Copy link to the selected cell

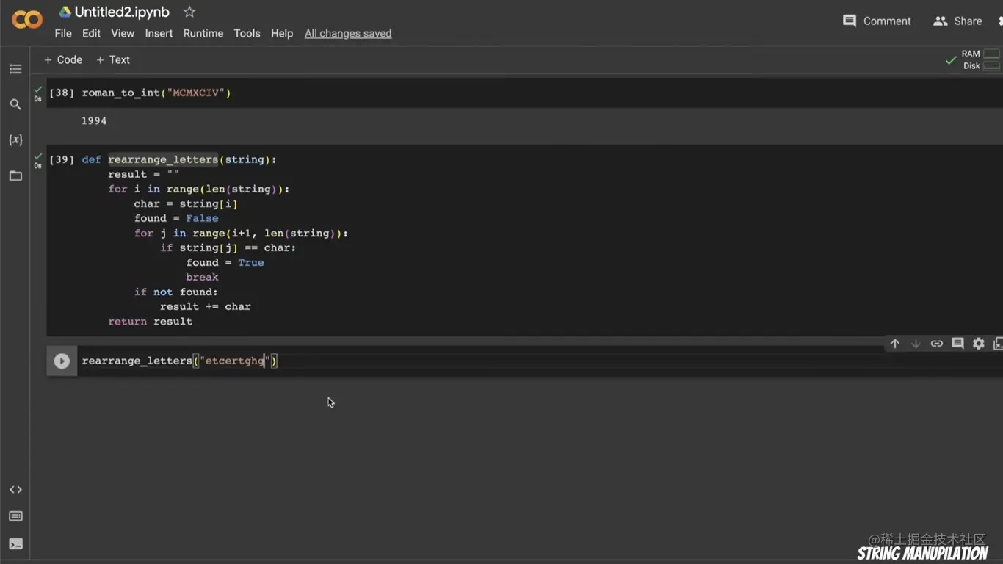(936, 344)
